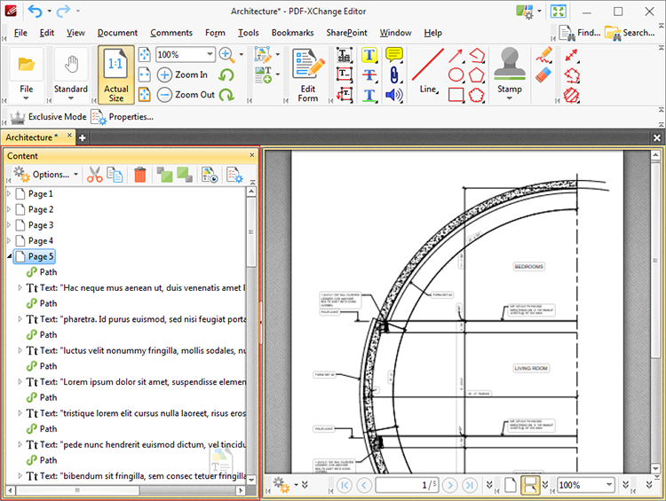
Task: Click the page number input field
Action: click(x=407, y=485)
